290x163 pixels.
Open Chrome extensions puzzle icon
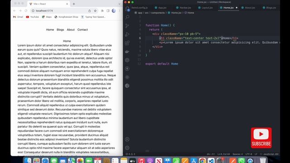(102, 11)
